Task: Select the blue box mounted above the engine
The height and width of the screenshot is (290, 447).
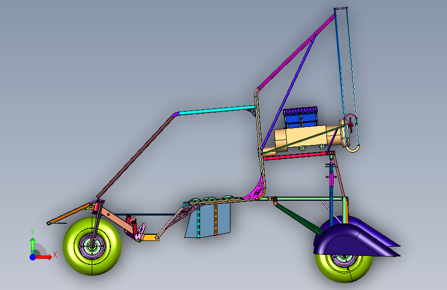Action: pyautogui.click(x=301, y=118)
